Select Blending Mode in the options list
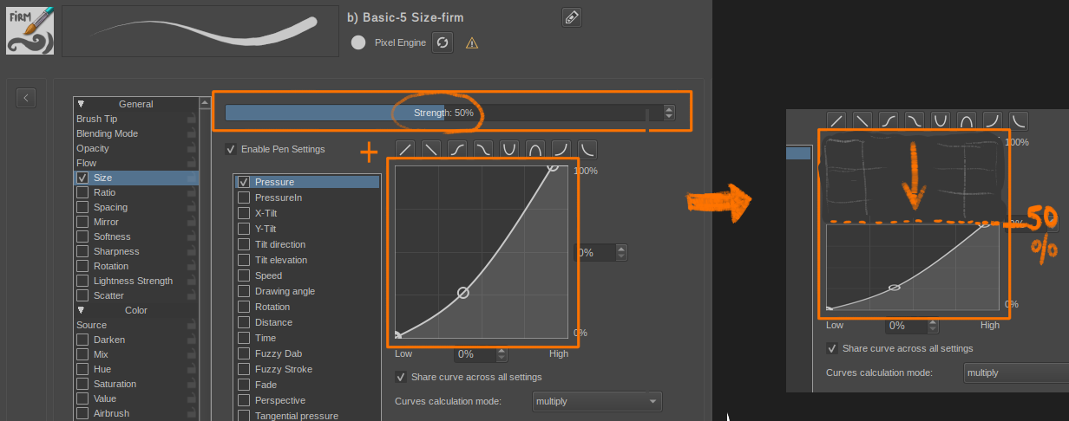Image resolution: width=1069 pixels, height=421 pixels. click(x=107, y=133)
